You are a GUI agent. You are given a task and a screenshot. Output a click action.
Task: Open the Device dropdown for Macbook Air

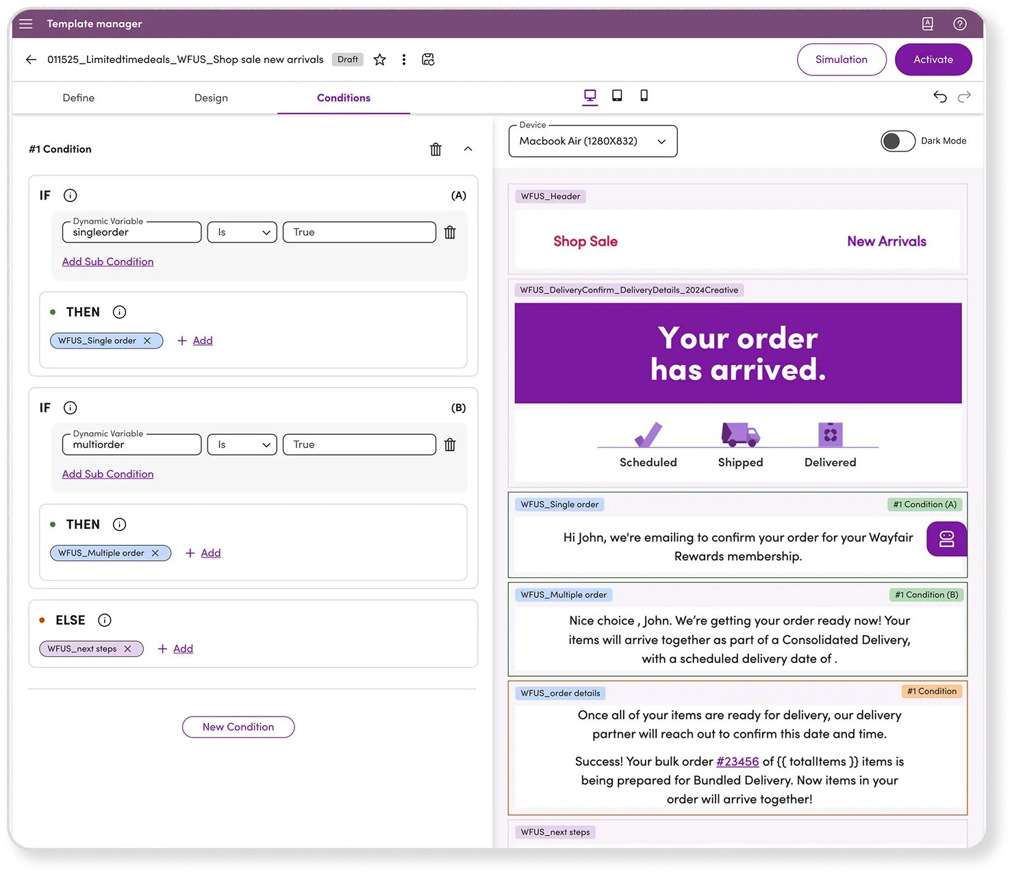pos(593,141)
